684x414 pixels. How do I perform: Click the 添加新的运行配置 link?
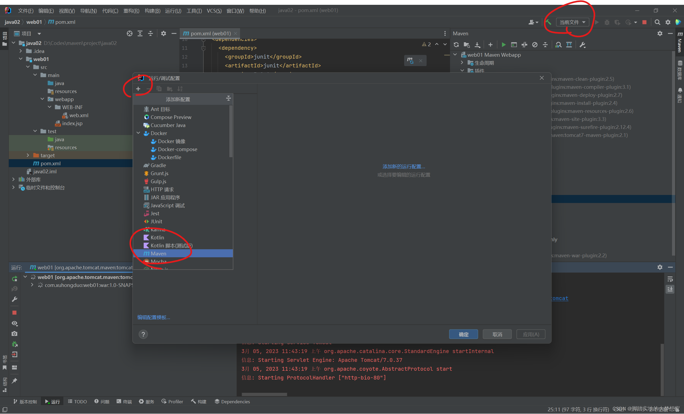(404, 166)
